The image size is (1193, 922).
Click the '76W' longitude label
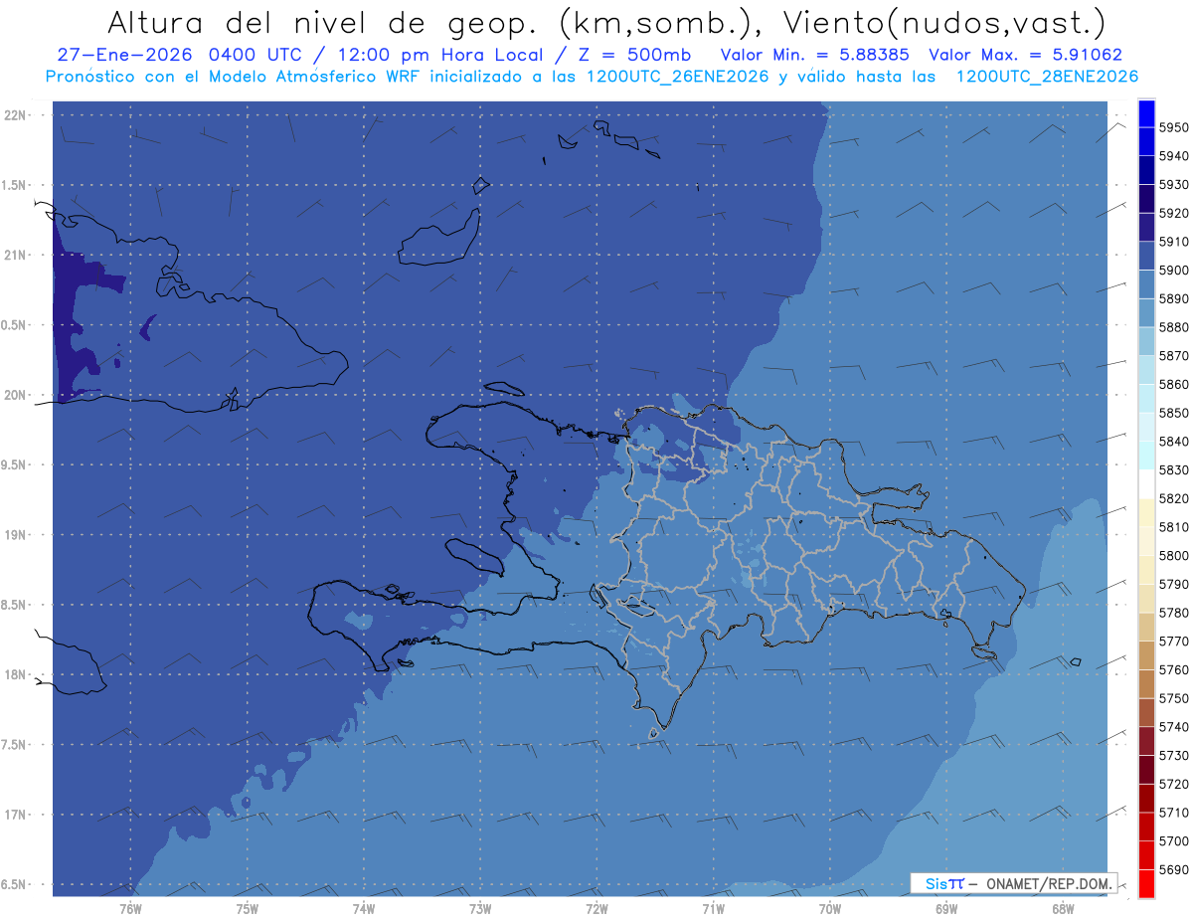pos(130,909)
